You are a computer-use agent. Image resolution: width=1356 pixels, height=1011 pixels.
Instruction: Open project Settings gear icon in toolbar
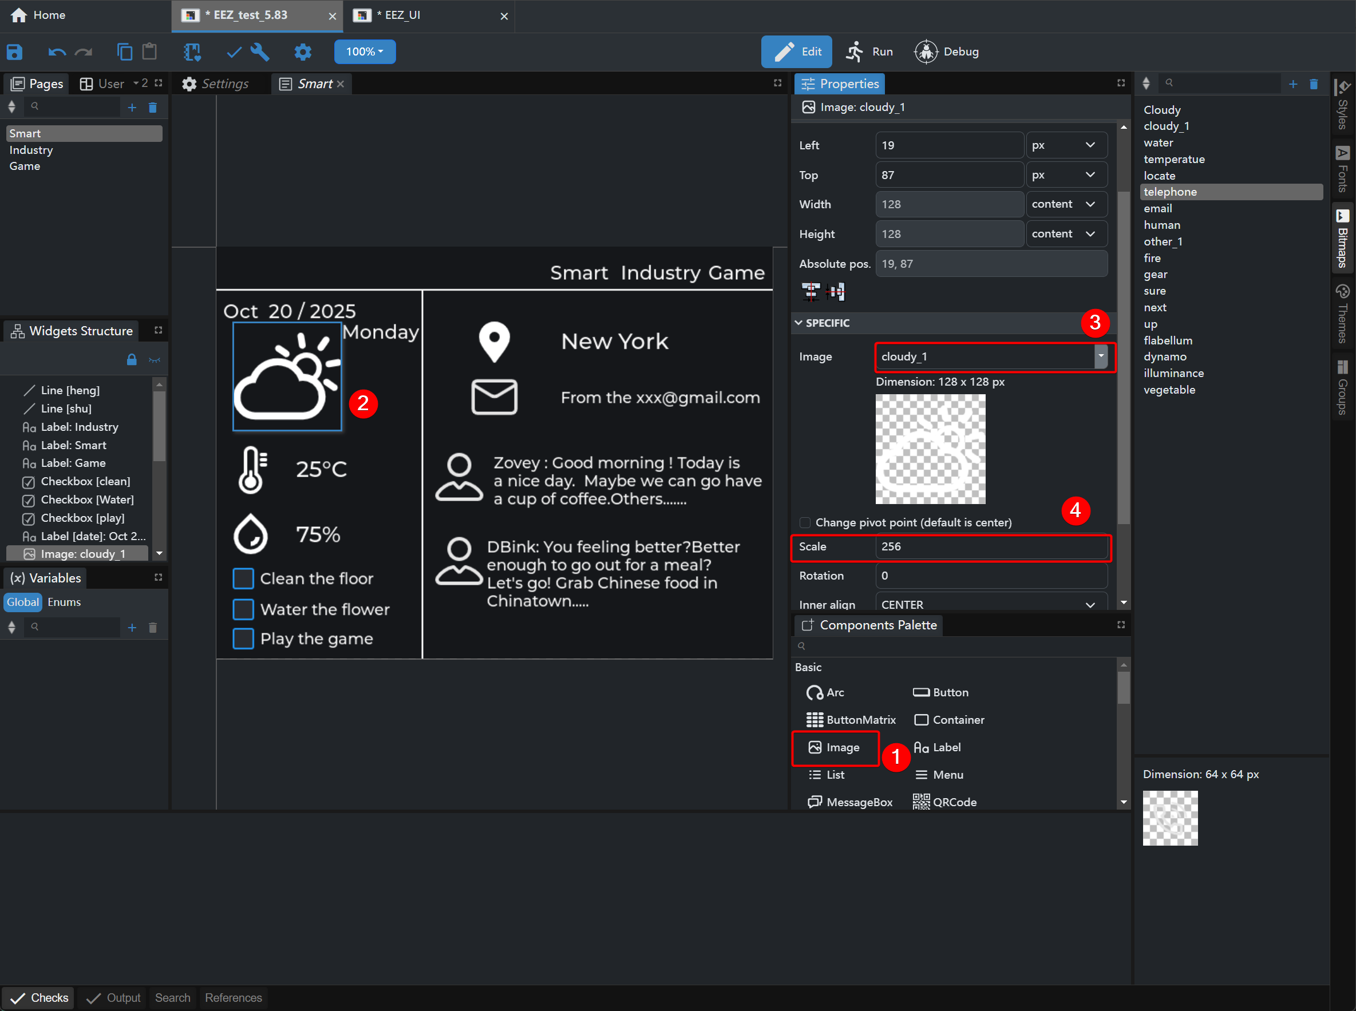coord(302,52)
